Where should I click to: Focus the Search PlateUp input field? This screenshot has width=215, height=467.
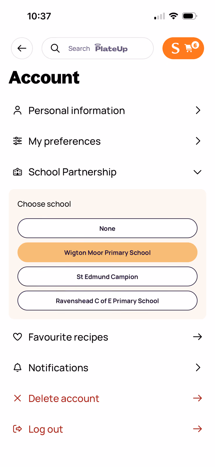[x=98, y=48]
